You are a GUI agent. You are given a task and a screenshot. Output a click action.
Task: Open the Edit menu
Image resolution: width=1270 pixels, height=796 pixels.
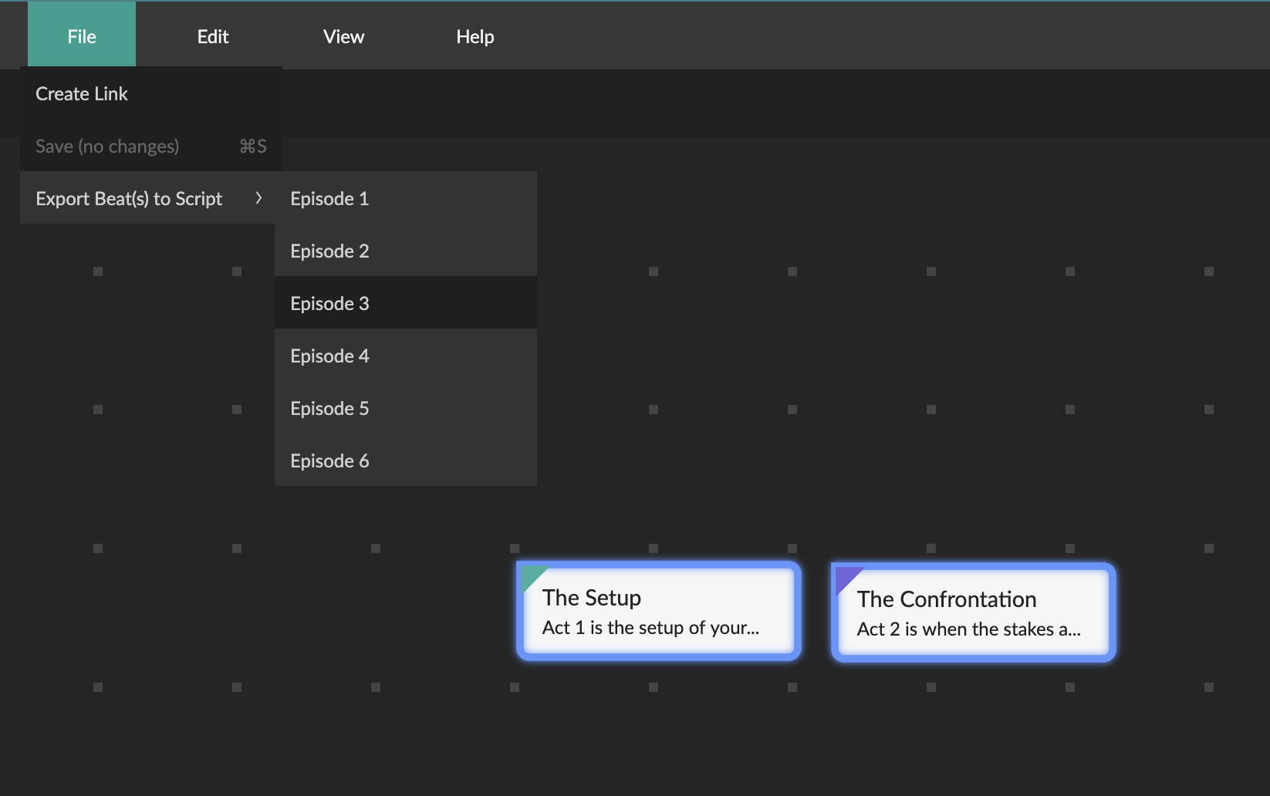(x=213, y=36)
